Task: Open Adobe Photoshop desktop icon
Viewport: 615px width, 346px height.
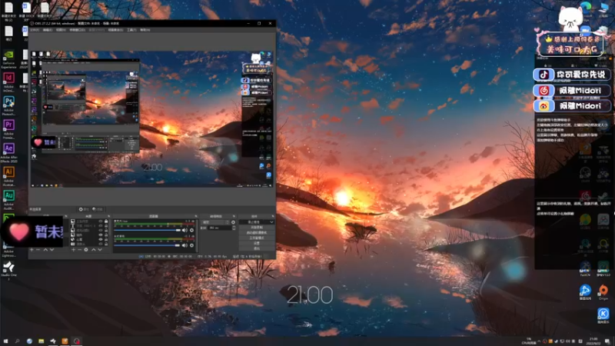Action: point(8,105)
